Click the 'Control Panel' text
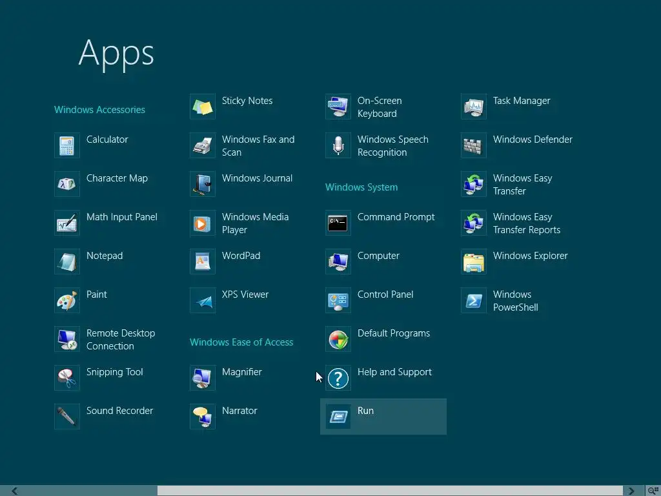 [x=385, y=294]
